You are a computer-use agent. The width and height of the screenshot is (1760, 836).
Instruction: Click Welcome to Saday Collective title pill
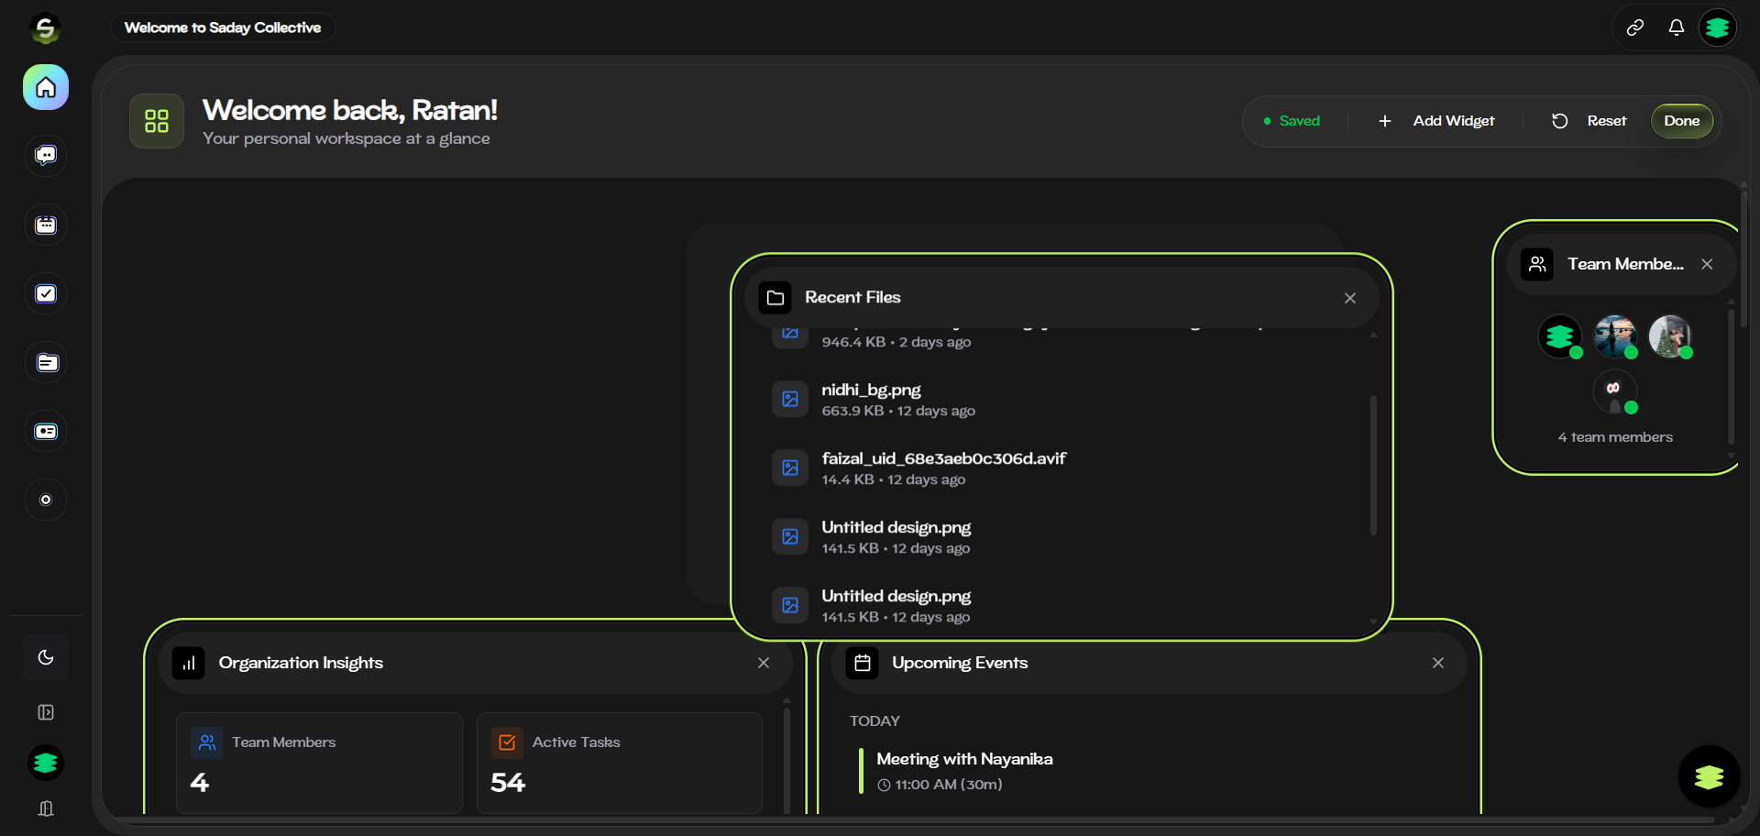tap(223, 27)
